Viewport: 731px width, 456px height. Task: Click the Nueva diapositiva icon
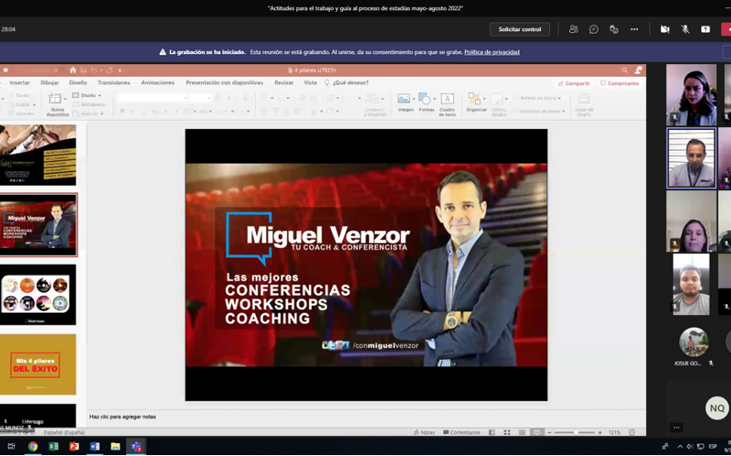[55, 99]
